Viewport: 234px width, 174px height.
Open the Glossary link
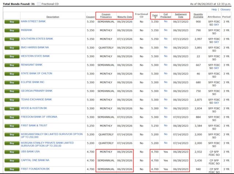(225, 9)
